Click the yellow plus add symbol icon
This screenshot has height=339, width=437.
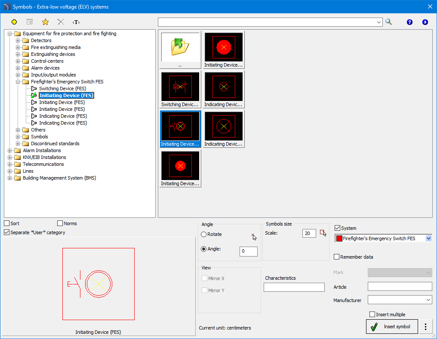(x=14, y=22)
